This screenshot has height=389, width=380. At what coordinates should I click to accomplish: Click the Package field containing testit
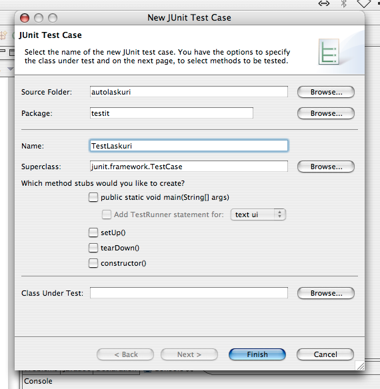pyautogui.click(x=171, y=113)
